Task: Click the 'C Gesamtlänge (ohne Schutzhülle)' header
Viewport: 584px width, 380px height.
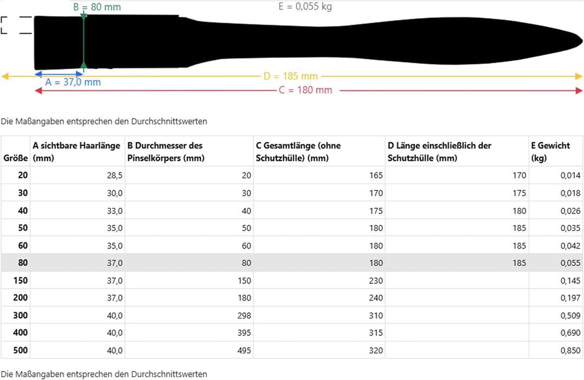Action: [319, 151]
